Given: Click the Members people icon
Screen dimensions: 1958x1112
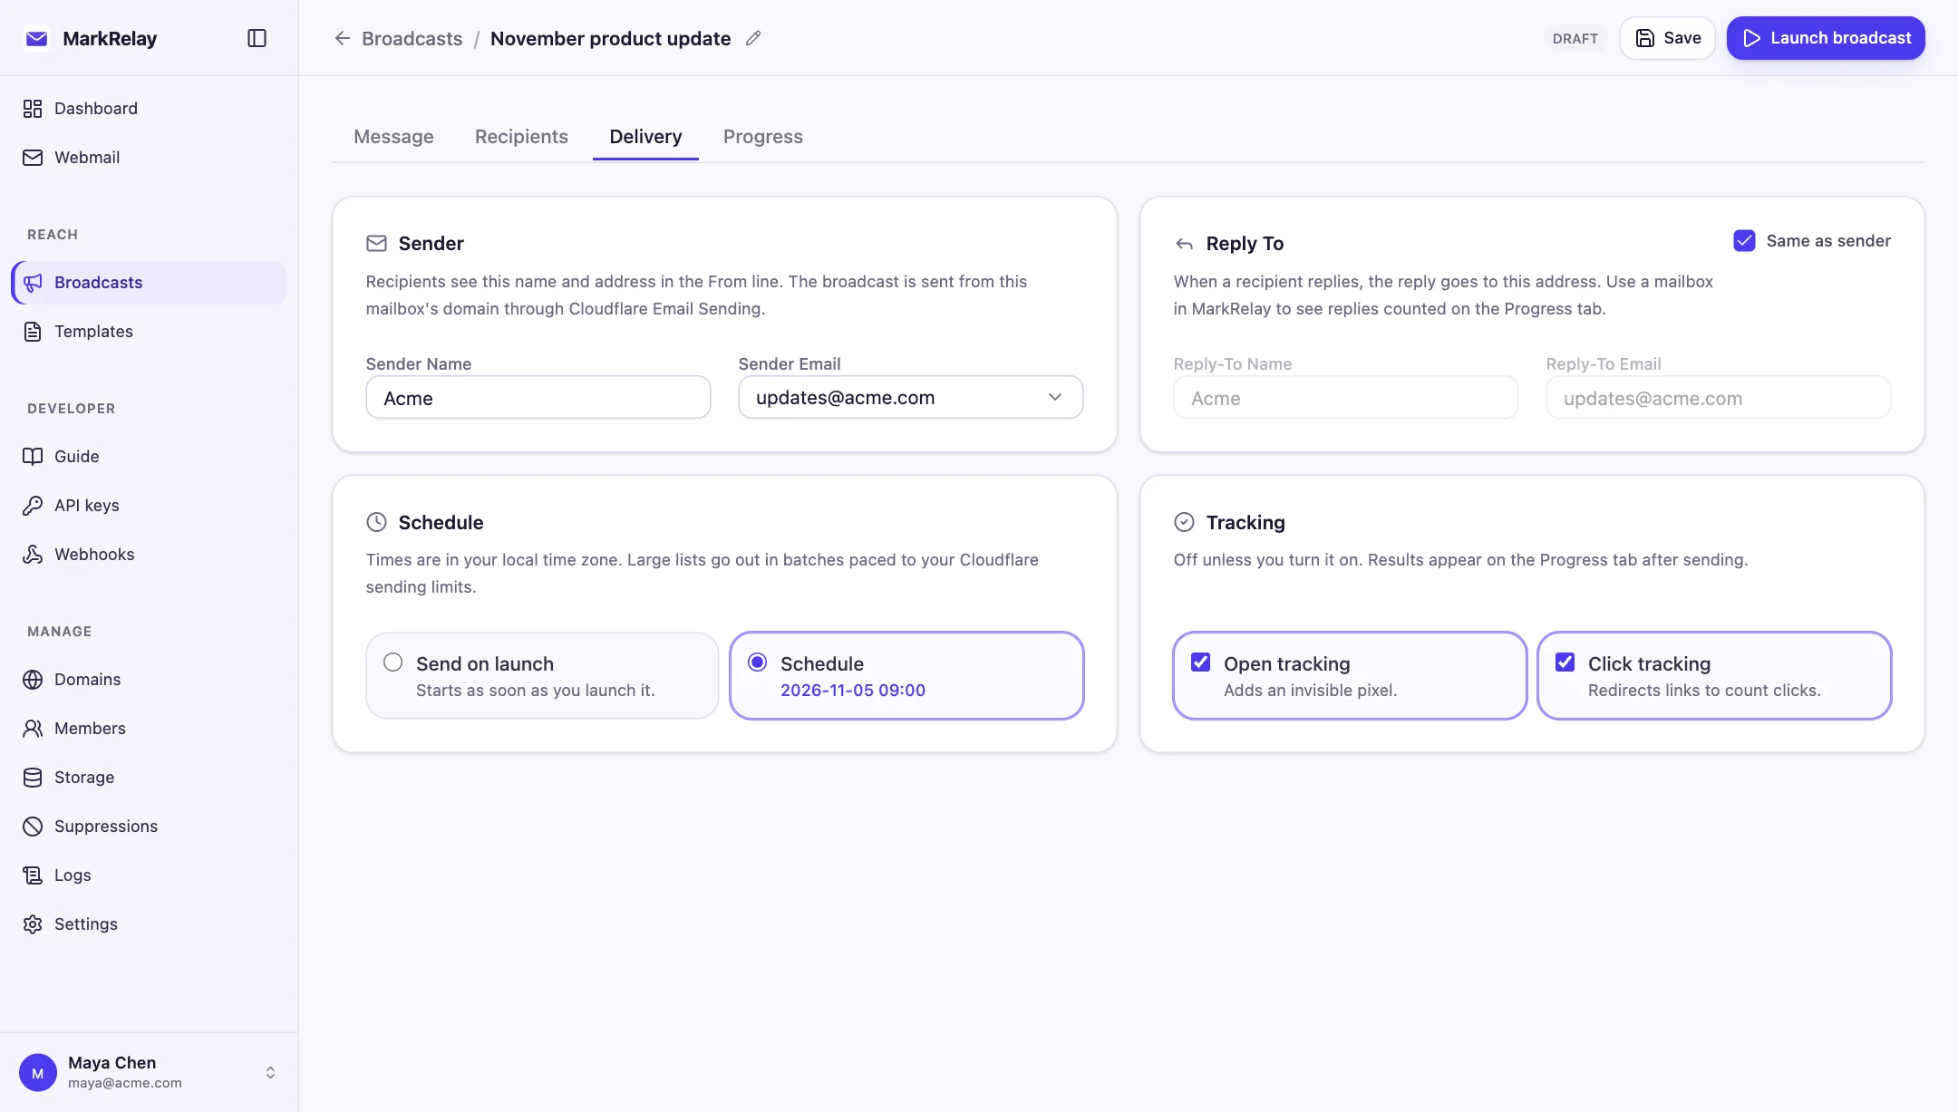Looking at the screenshot, I should [x=33, y=729].
